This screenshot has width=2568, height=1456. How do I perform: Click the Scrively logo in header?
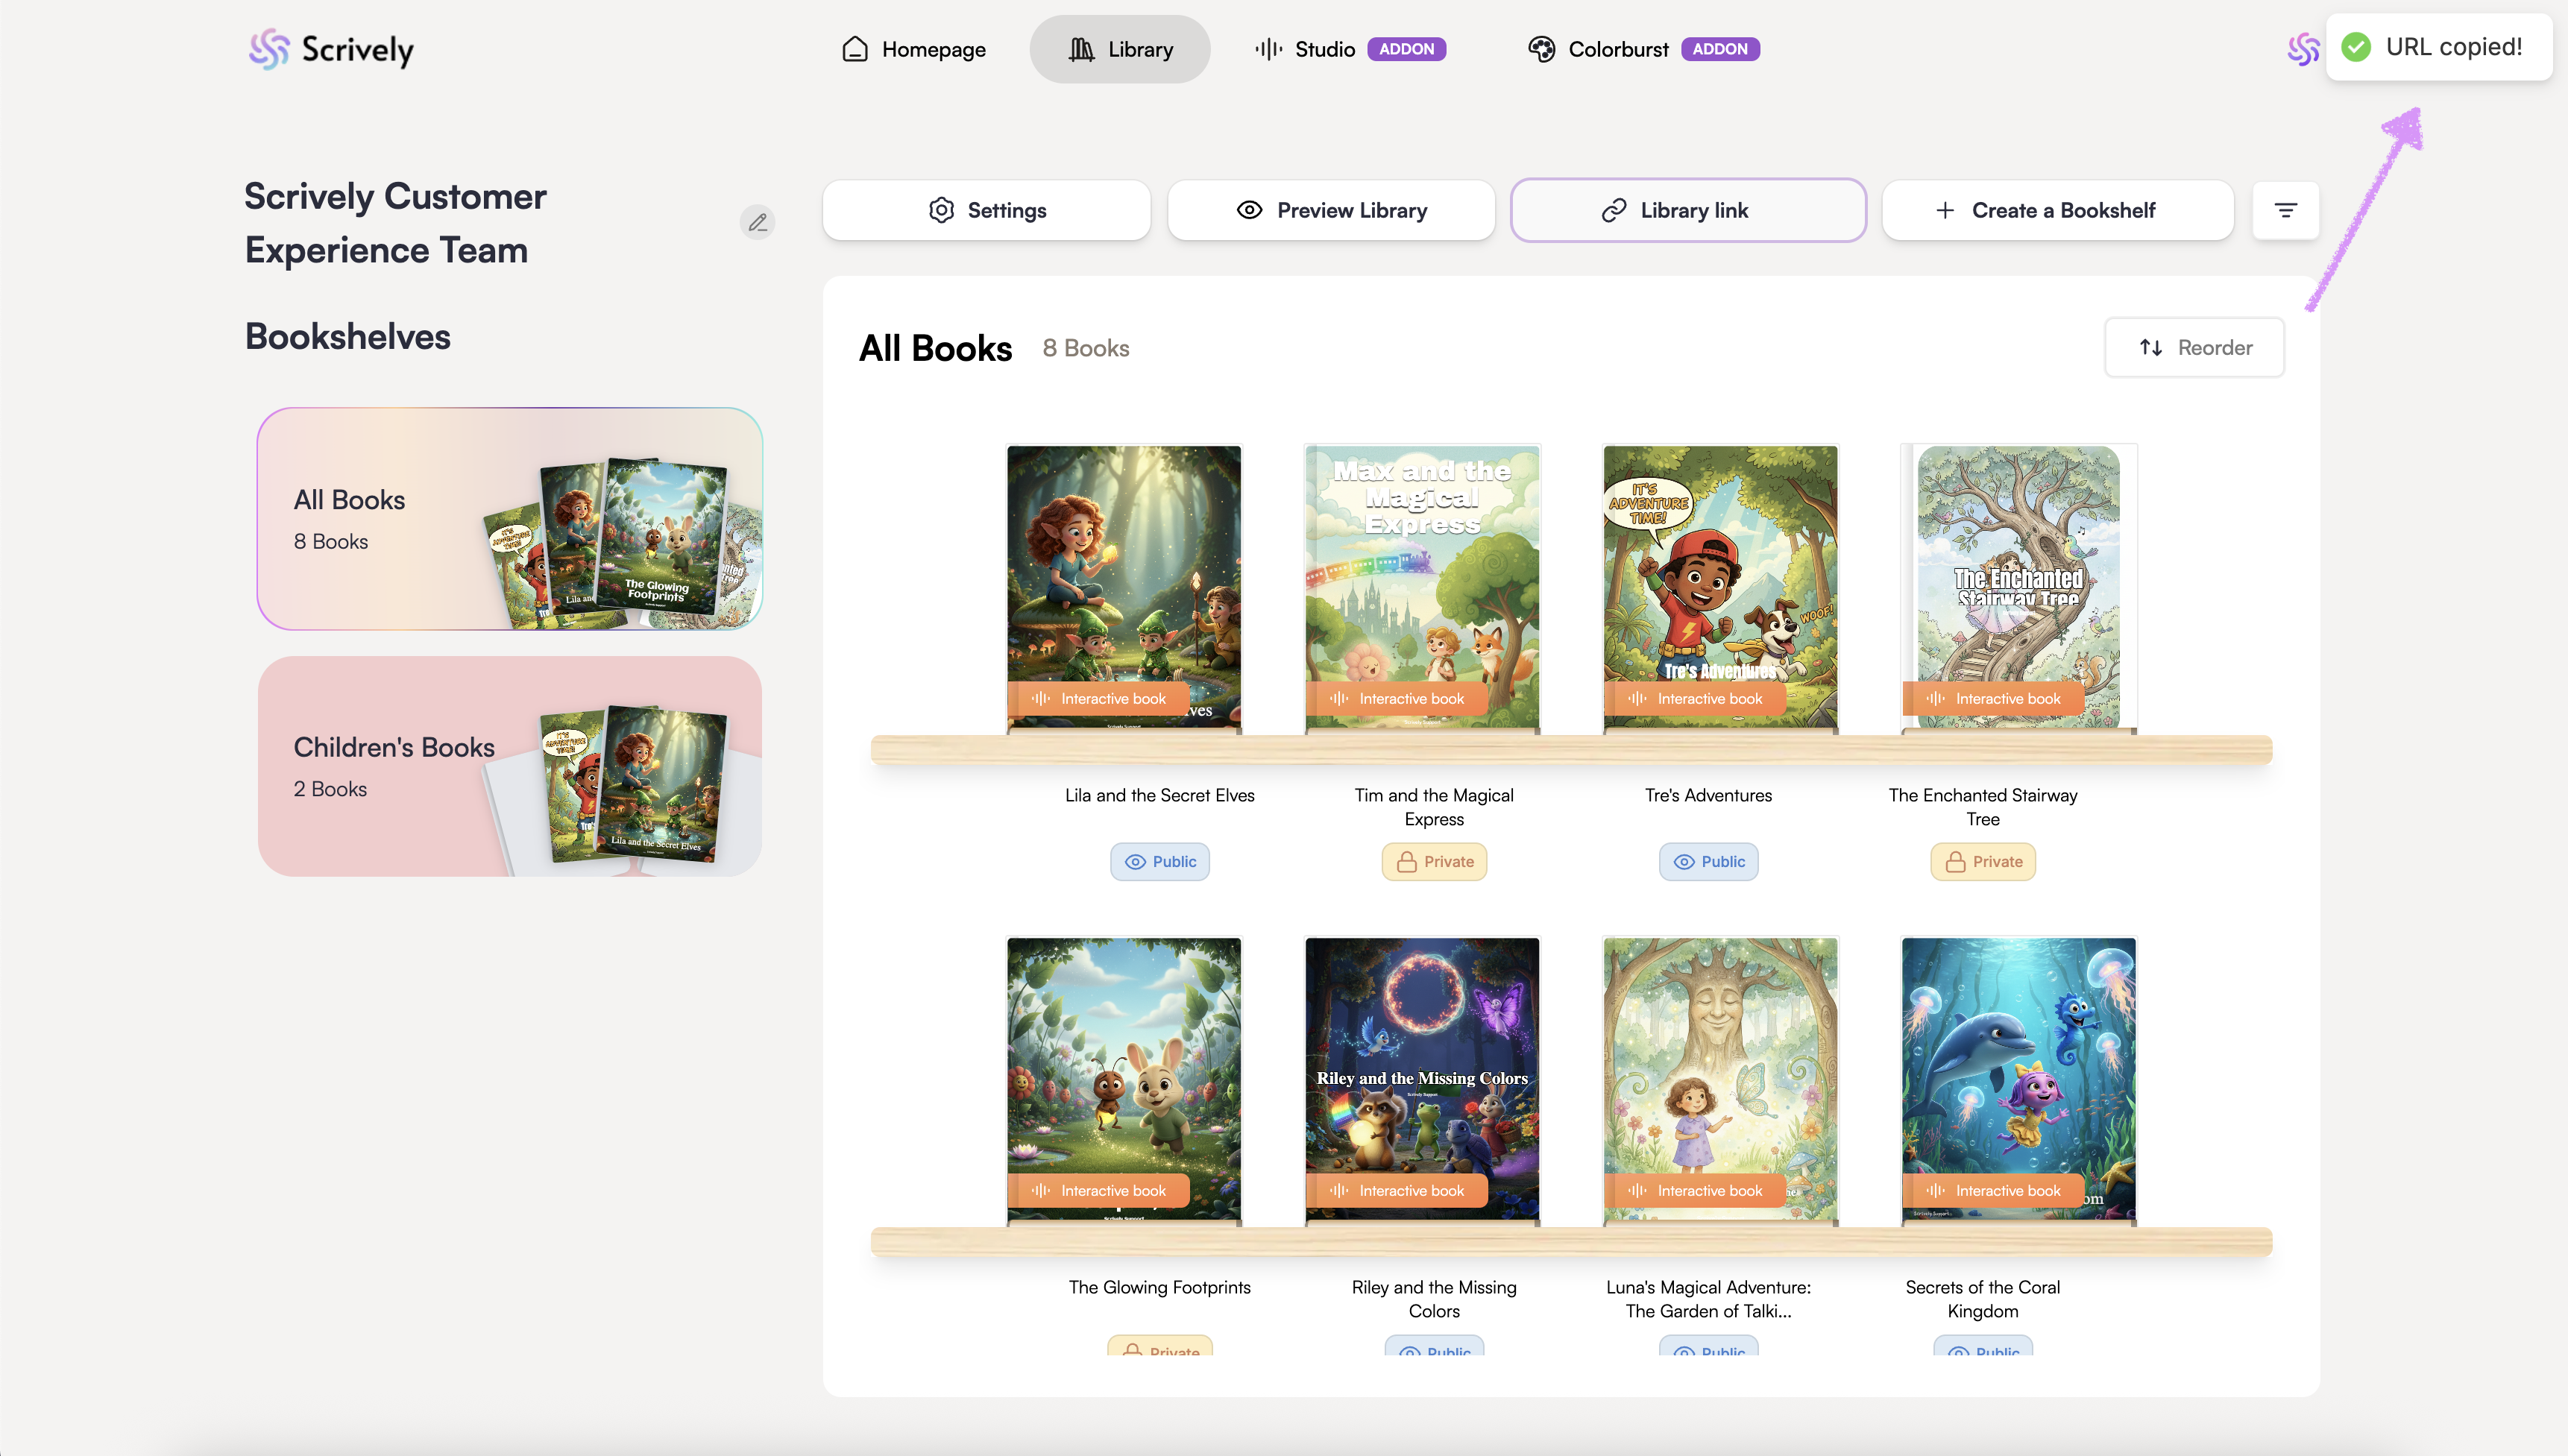coord(331,49)
